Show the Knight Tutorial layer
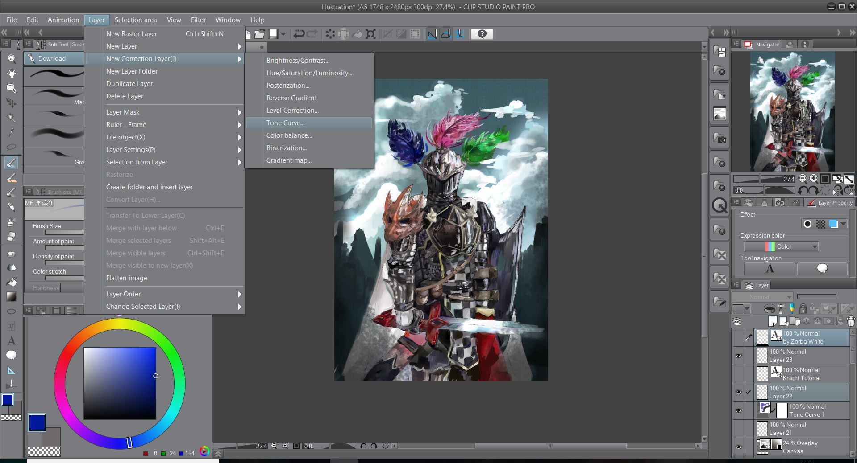The width and height of the screenshot is (857, 463). coord(738,374)
